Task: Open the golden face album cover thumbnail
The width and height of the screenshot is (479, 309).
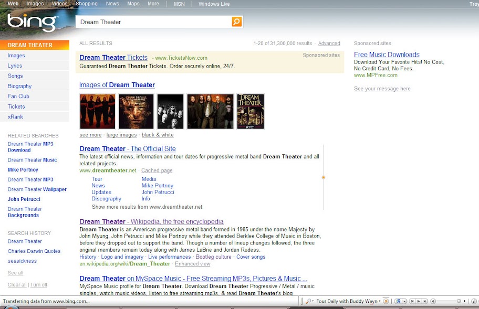Action: [136, 111]
